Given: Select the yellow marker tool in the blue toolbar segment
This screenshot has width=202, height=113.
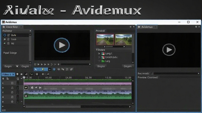Looking at the screenshot, I should (43, 69).
